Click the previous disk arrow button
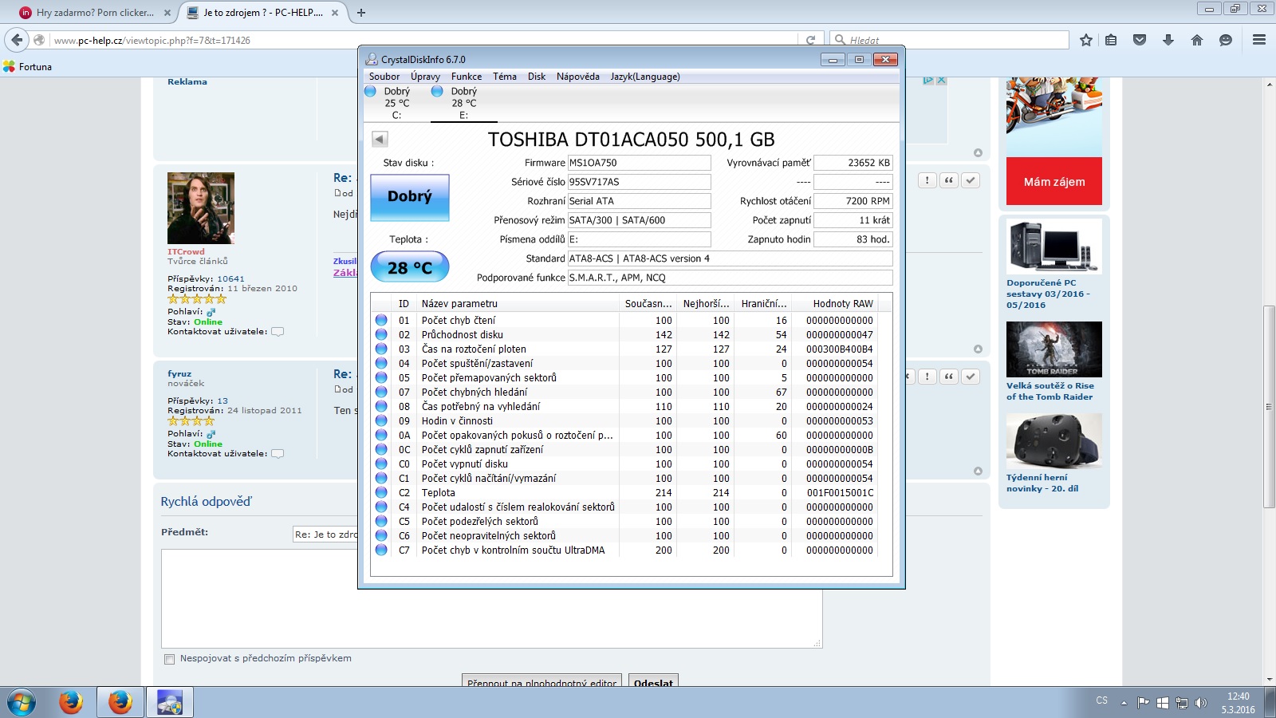The width and height of the screenshot is (1276, 718). tap(380, 139)
